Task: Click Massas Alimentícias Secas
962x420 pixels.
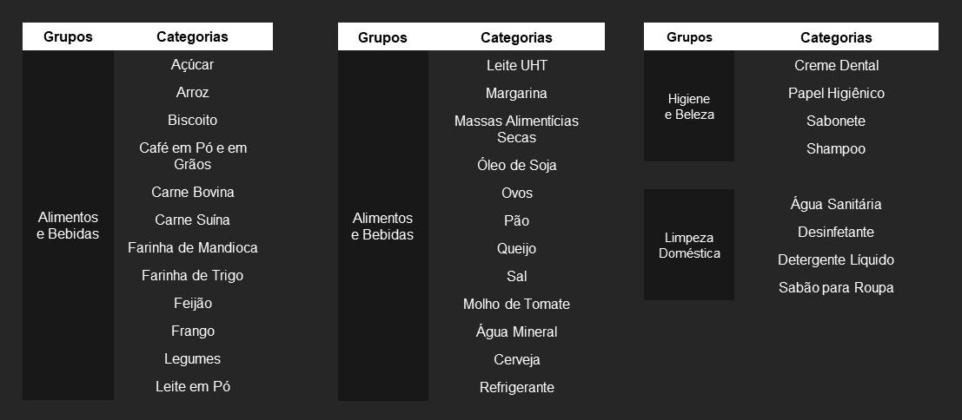Action: (516, 129)
